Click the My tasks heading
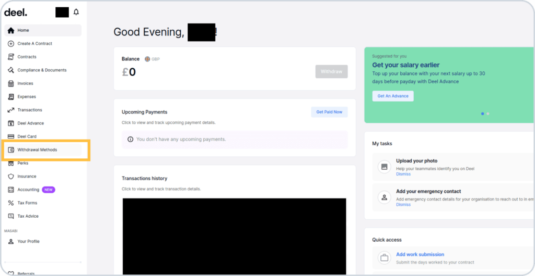The width and height of the screenshot is (535, 276). pos(382,143)
